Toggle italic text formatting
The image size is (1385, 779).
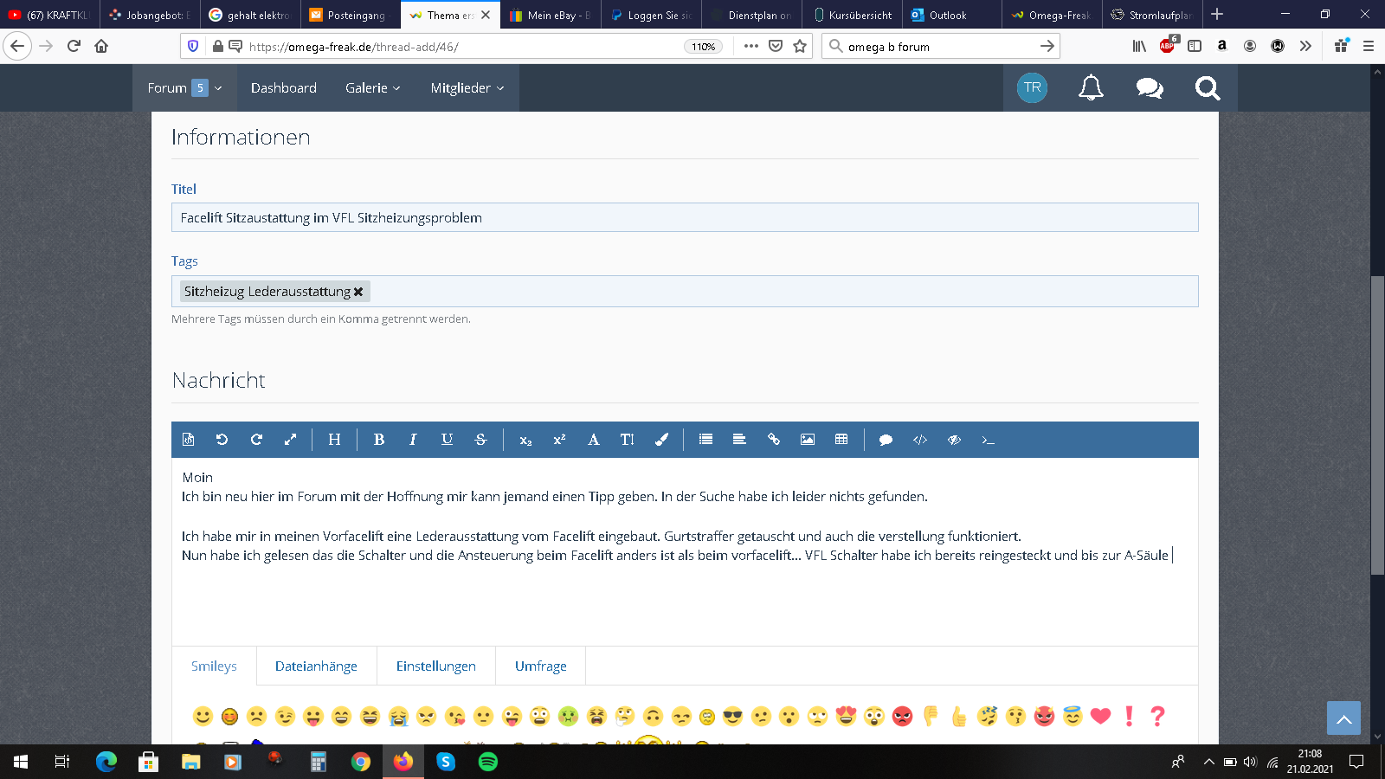point(413,440)
